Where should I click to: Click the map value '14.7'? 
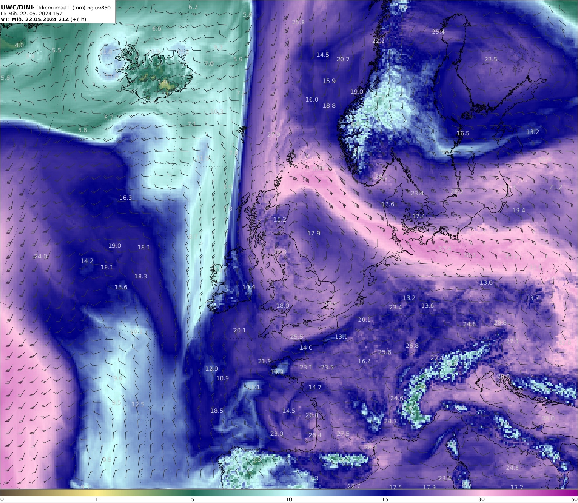coord(315,387)
